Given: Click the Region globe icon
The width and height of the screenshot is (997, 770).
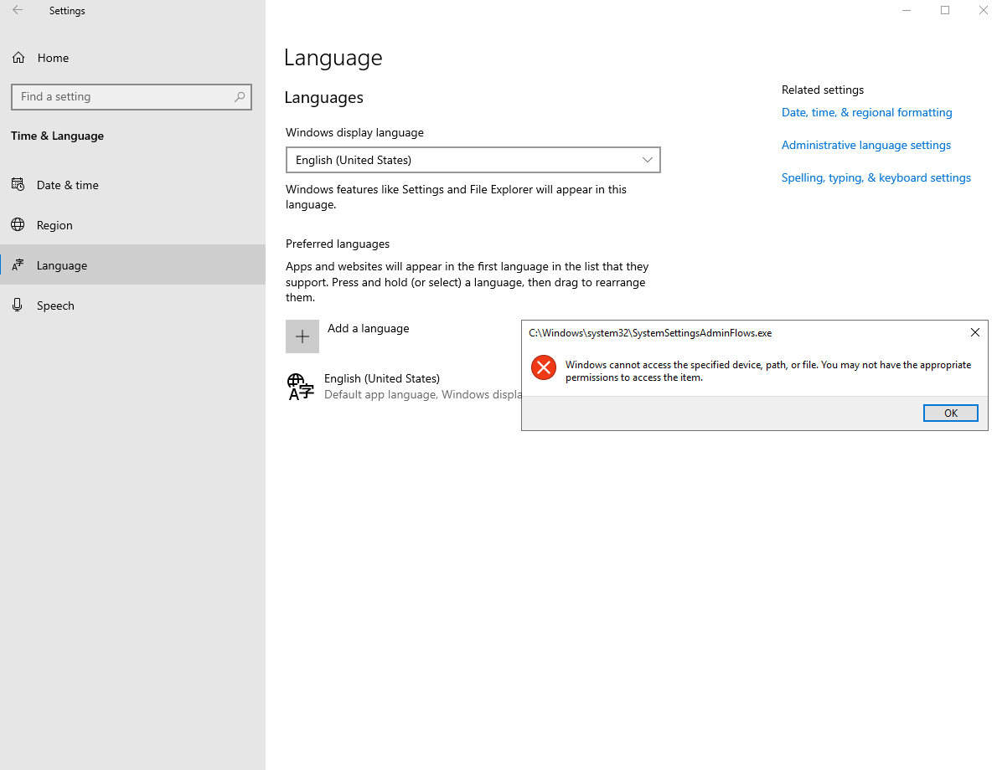Looking at the screenshot, I should pyautogui.click(x=18, y=225).
